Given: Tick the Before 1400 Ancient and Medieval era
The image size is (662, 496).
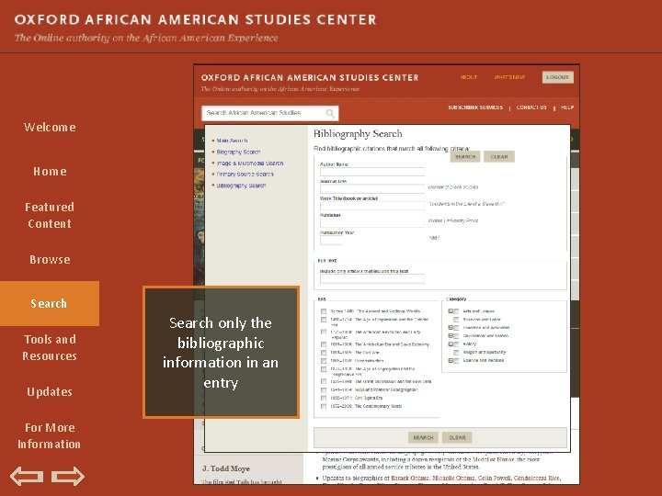Looking at the screenshot, I should tap(324, 311).
